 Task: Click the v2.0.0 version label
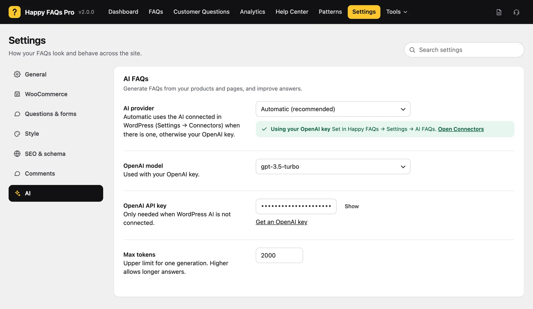(x=86, y=12)
